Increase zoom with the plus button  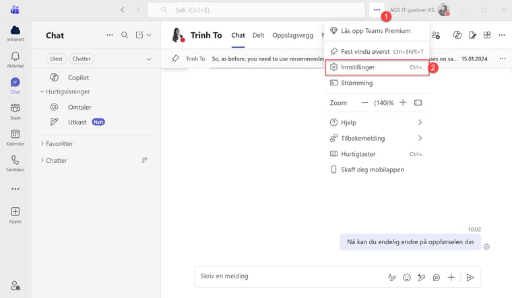403,103
